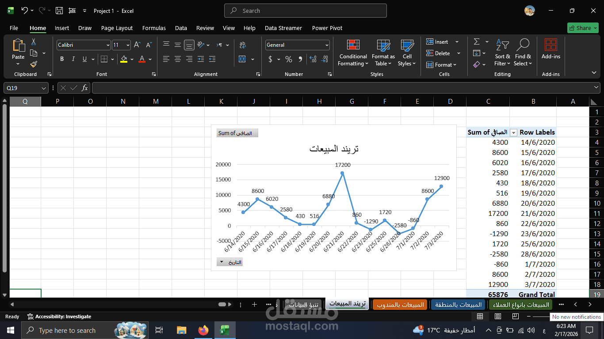Open the التاريخ field button on chart

229,262
